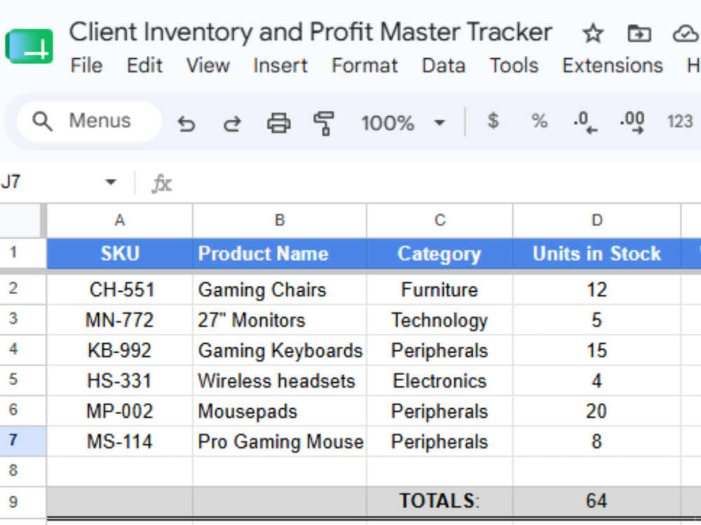
Task: Select cell containing MN-772
Action: tap(120, 320)
